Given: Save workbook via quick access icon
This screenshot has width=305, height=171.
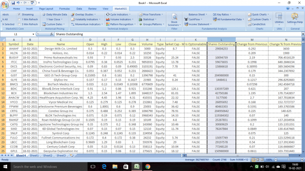Looking at the screenshot, I should pos(13,3).
